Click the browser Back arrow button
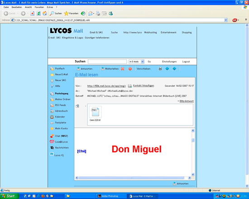 (6, 14)
